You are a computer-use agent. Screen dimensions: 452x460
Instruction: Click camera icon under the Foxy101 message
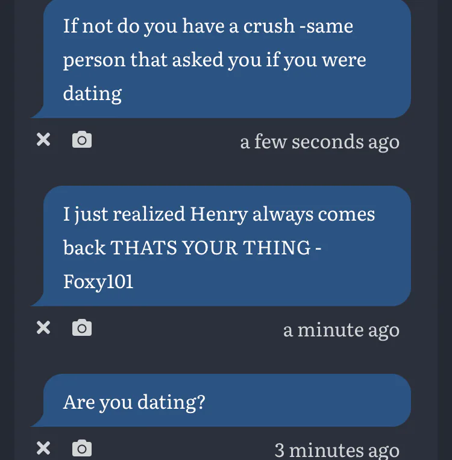coord(82,327)
